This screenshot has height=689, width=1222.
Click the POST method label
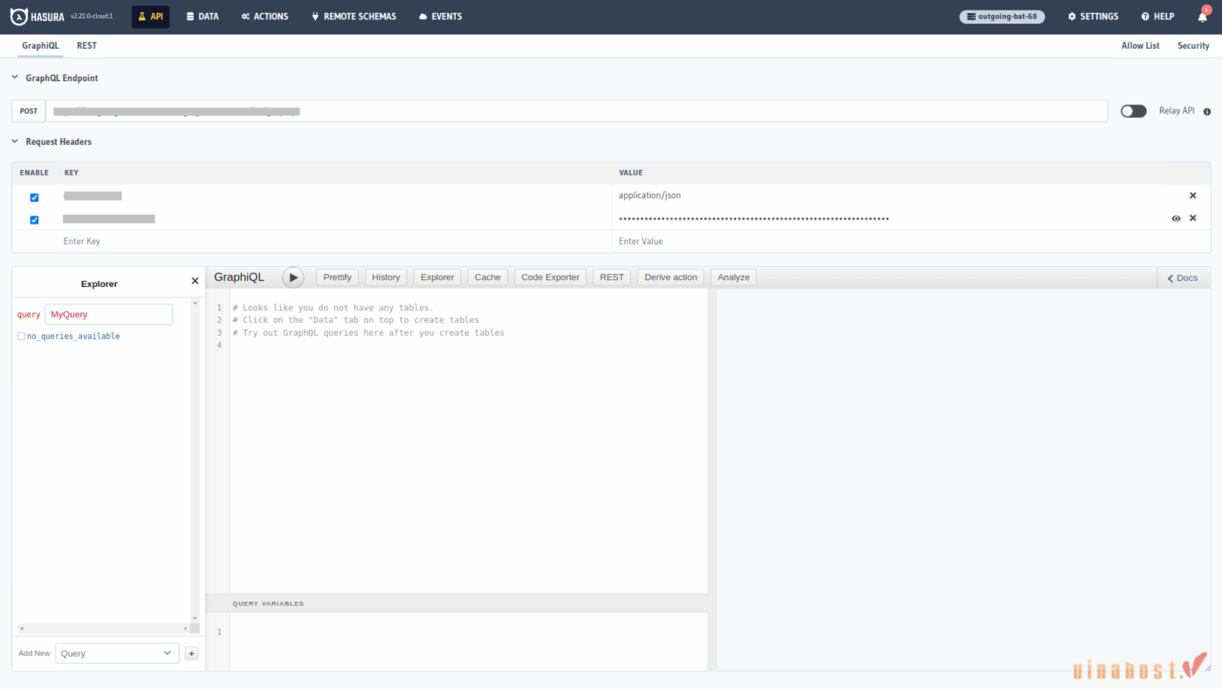[x=29, y=111]
